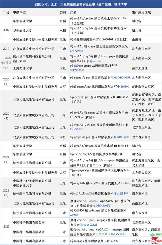Image resolution: width=162 pixels, height=245 pixels.
Task: Select the 生产应用区域 column header
Action: pyautogui.click(x=141, y=12)
